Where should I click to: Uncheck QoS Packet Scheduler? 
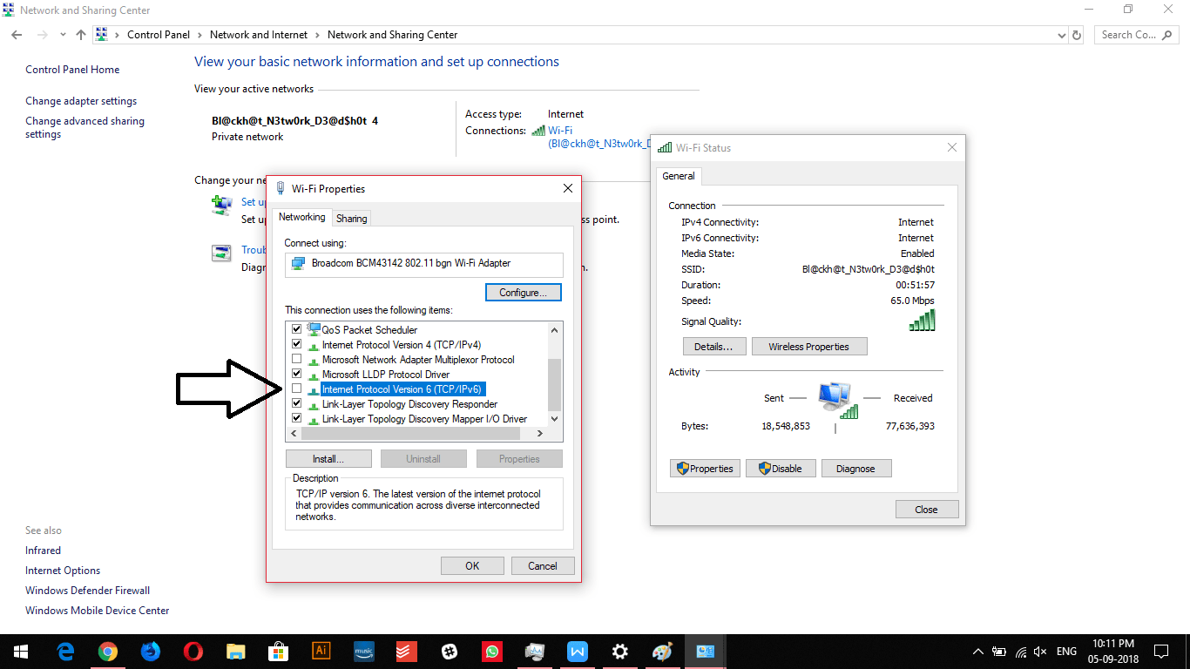[296, 329]
